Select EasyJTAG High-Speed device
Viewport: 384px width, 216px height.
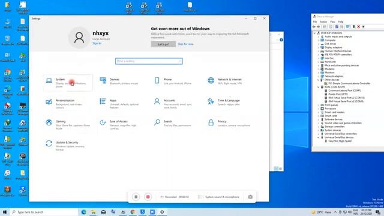tap(340, 141)
